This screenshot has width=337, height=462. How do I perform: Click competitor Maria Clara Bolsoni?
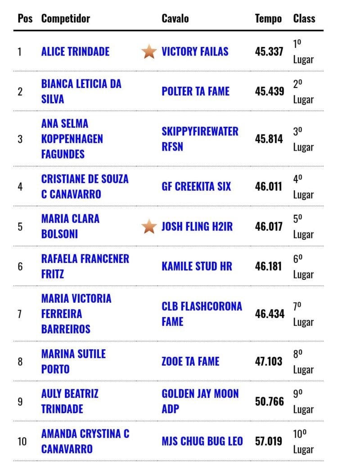[x=70, y=226]
